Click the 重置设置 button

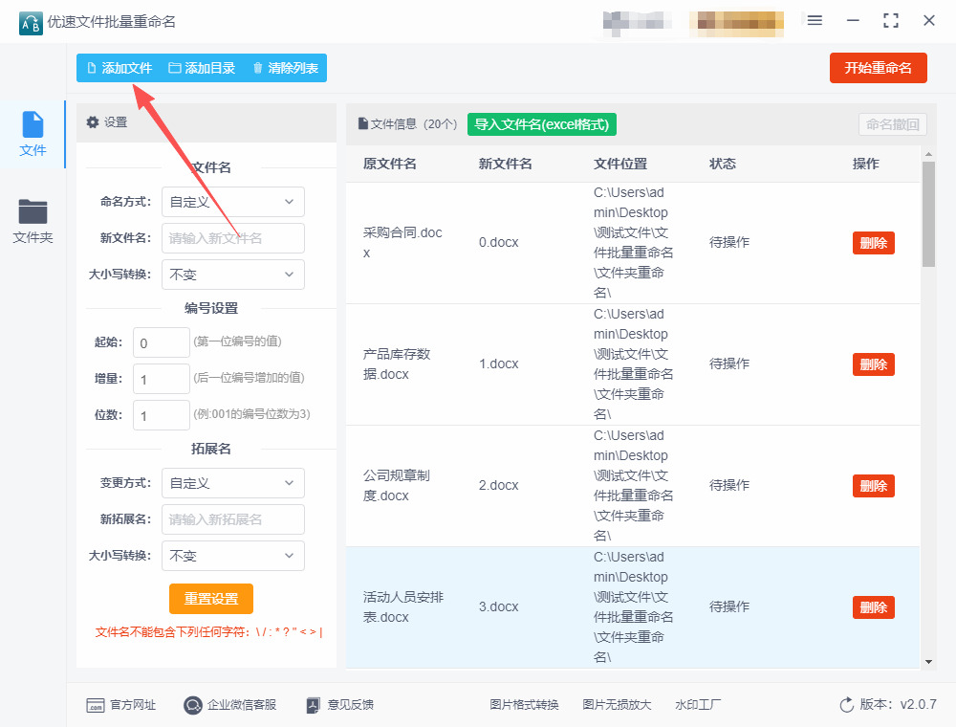(211, 599)
